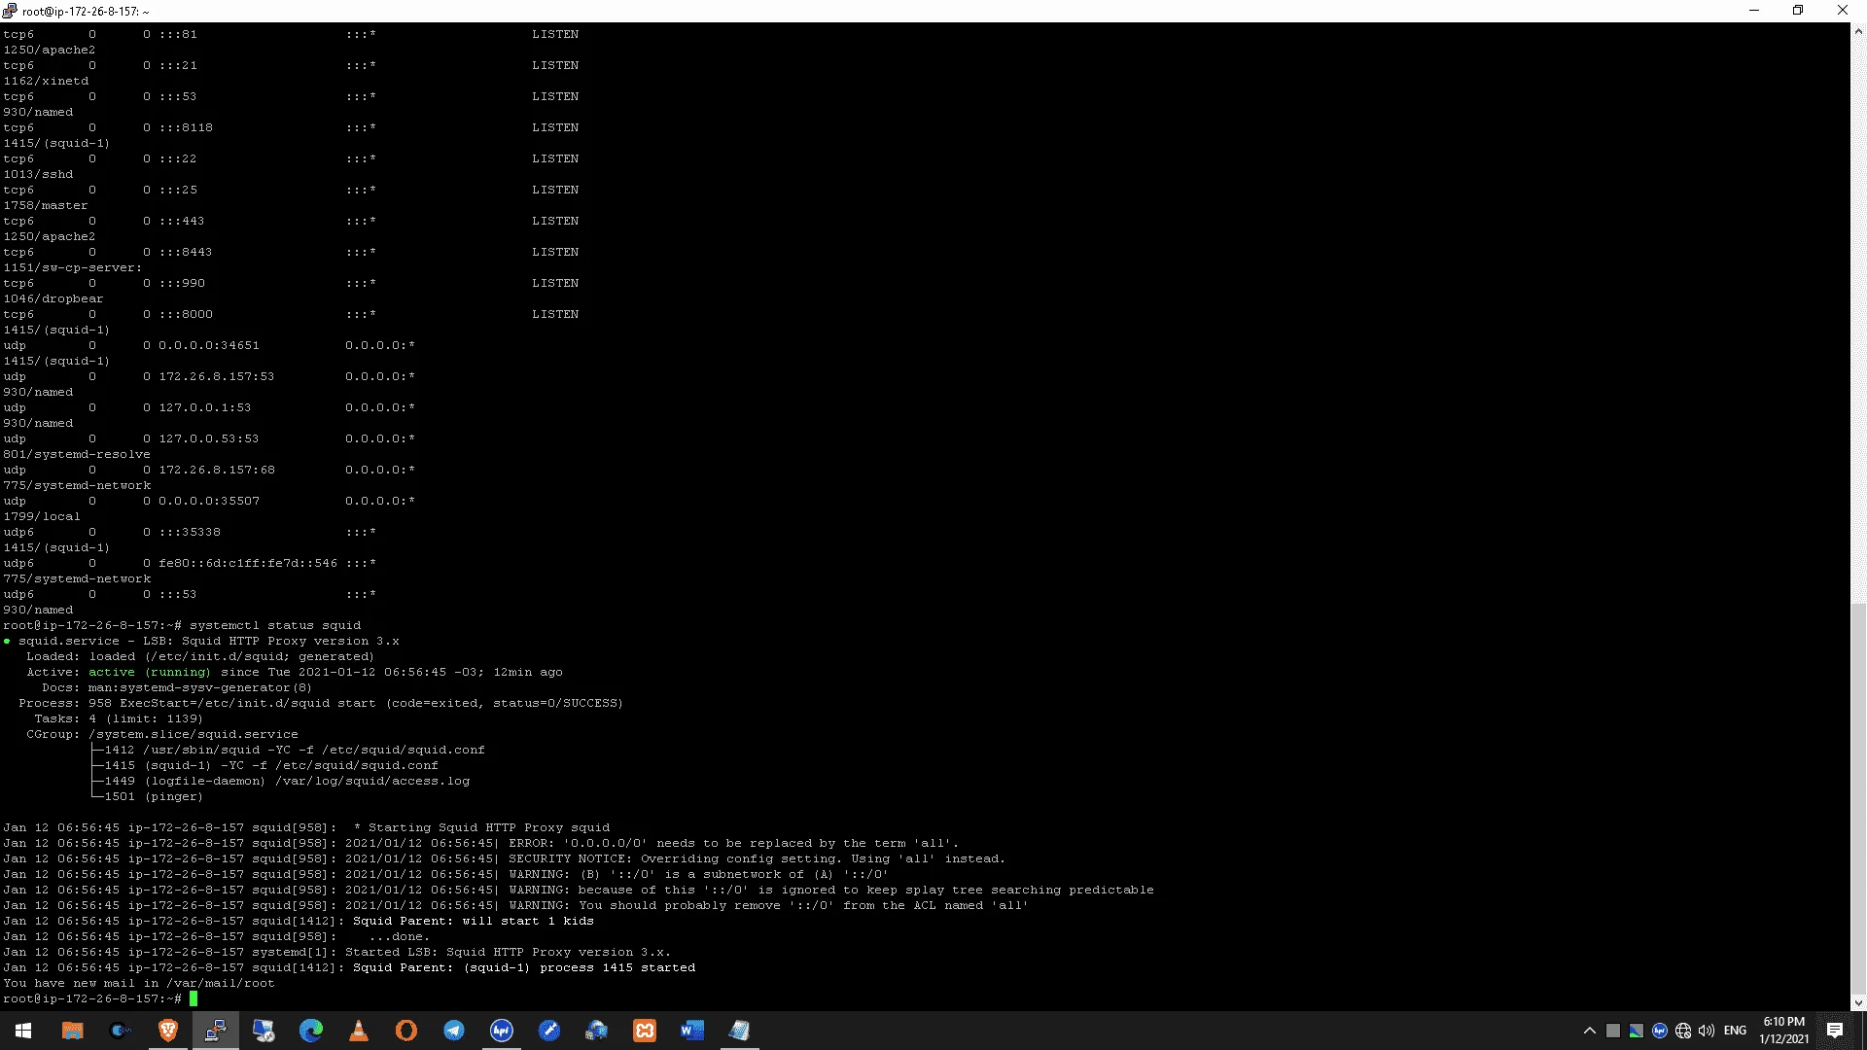The image size is (1867, 1050).
Task: Minimize the PuTTY window
Action: click(x=1754, y=11)
